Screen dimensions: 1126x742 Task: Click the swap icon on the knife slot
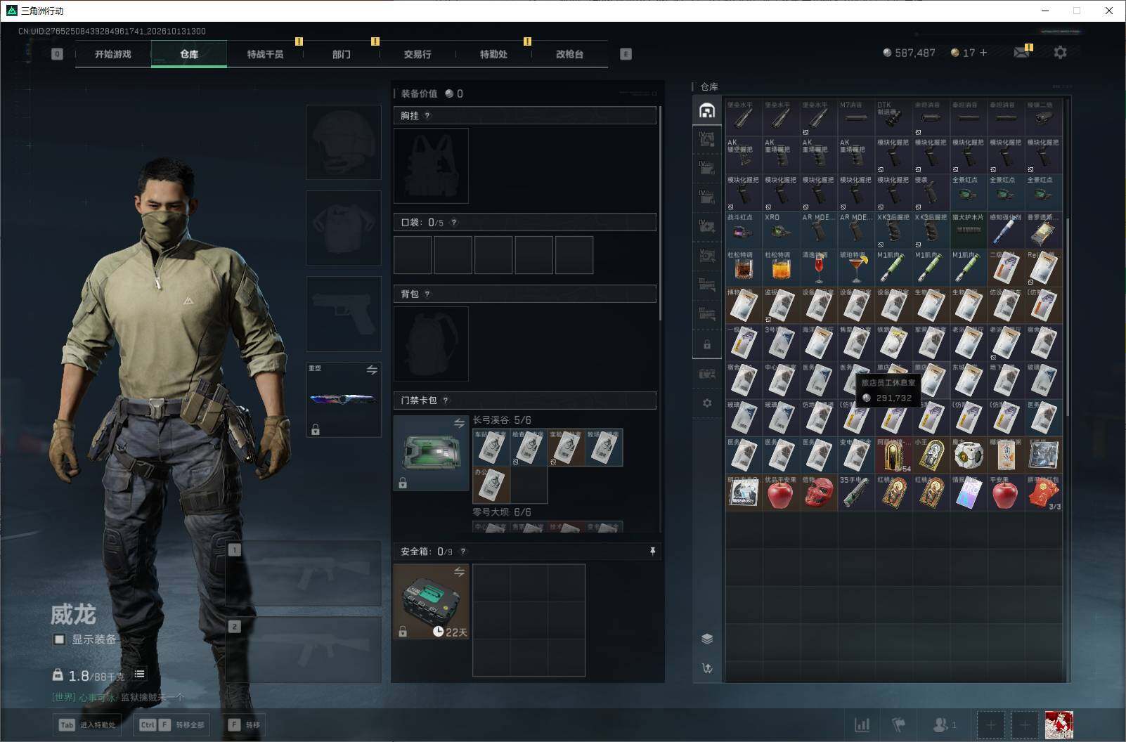372,370
